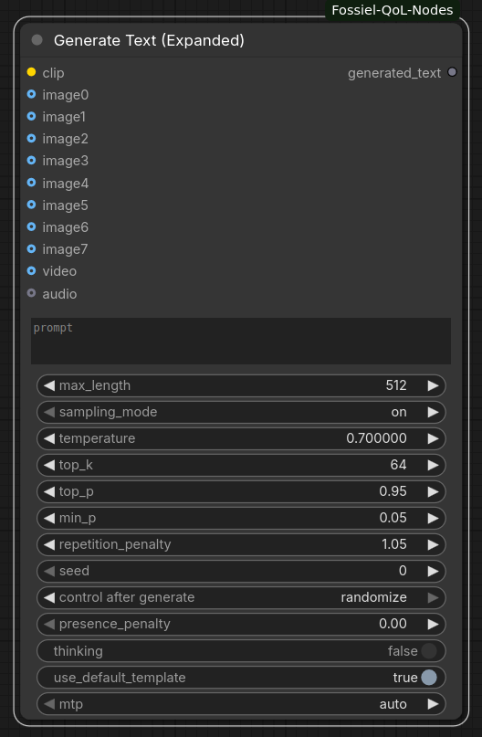Click the video input socket
482x737 pixels.
pos(31,270)
